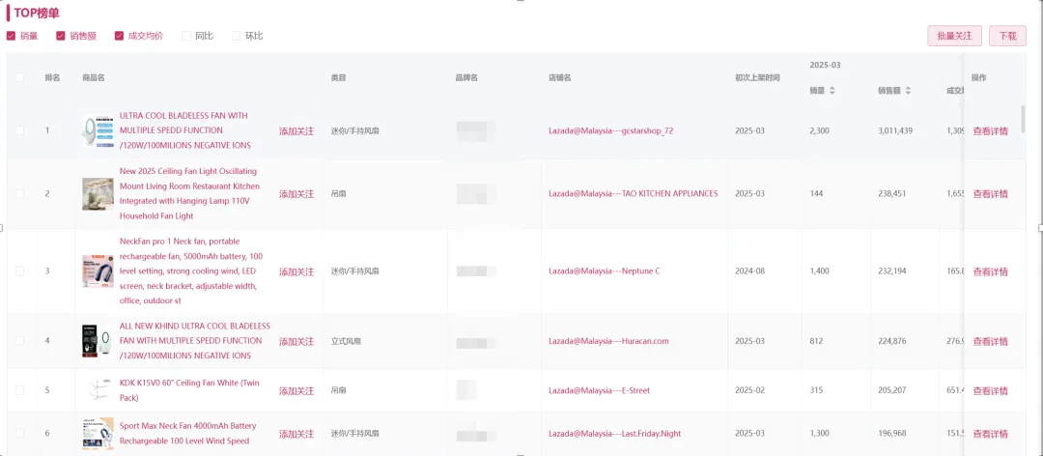
Task: Click the 下载 download button
Action: (x=1007, y=36)
